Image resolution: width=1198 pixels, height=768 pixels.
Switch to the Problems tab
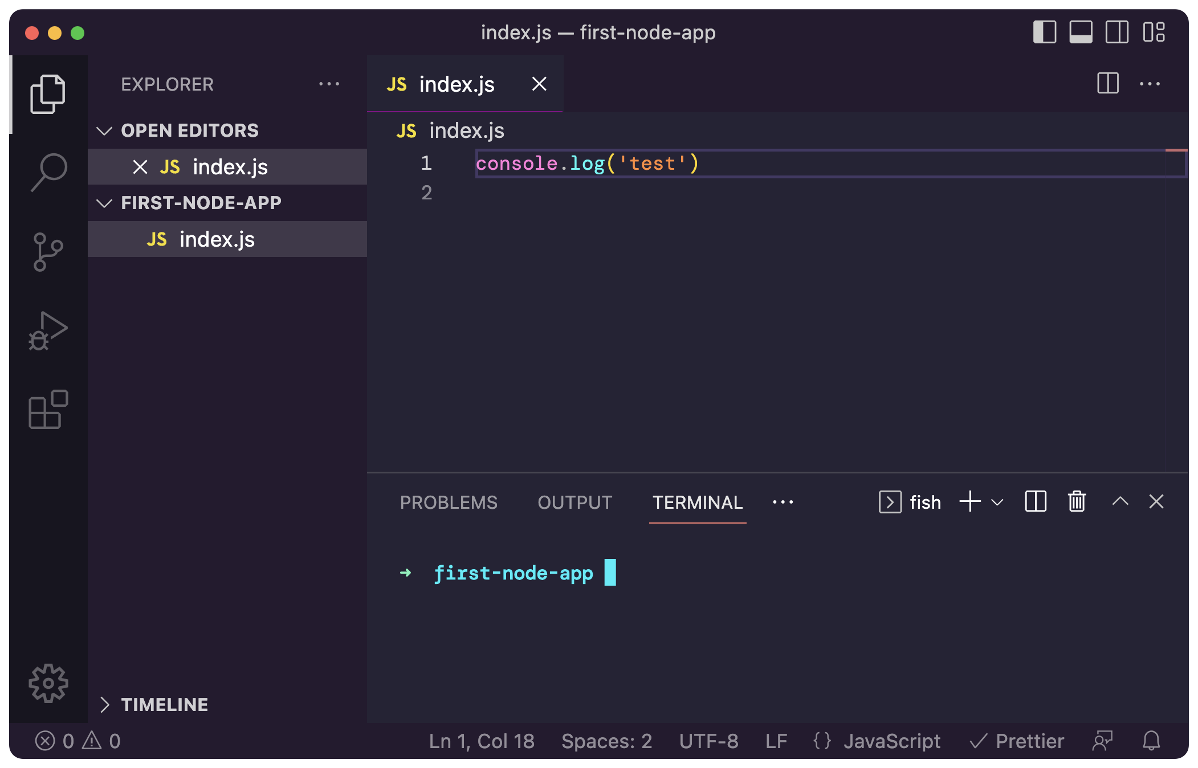coord(449,503)
